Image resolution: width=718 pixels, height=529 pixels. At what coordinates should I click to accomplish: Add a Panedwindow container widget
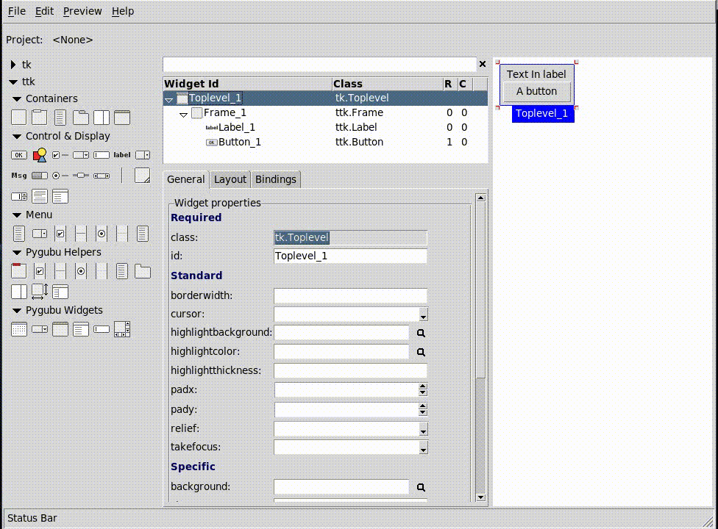point(102,118)
